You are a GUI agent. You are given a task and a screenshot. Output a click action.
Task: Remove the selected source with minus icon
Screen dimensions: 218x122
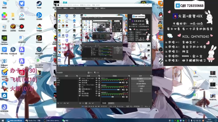[x=83, y=103]
